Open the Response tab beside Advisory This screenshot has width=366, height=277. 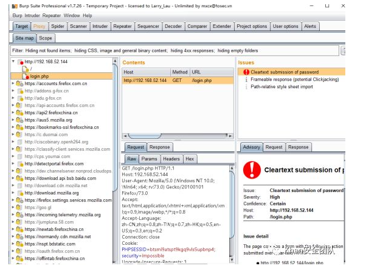click(299, 147)
